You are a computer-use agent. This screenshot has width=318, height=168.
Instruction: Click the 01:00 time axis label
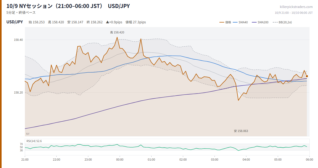pos(151,160)
